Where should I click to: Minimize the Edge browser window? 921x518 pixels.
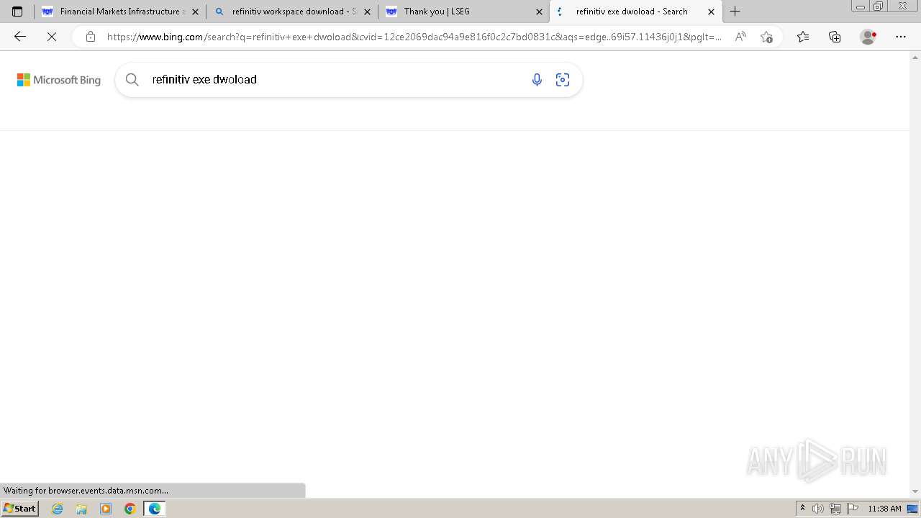pyautogui.click(x=861, y=6)
